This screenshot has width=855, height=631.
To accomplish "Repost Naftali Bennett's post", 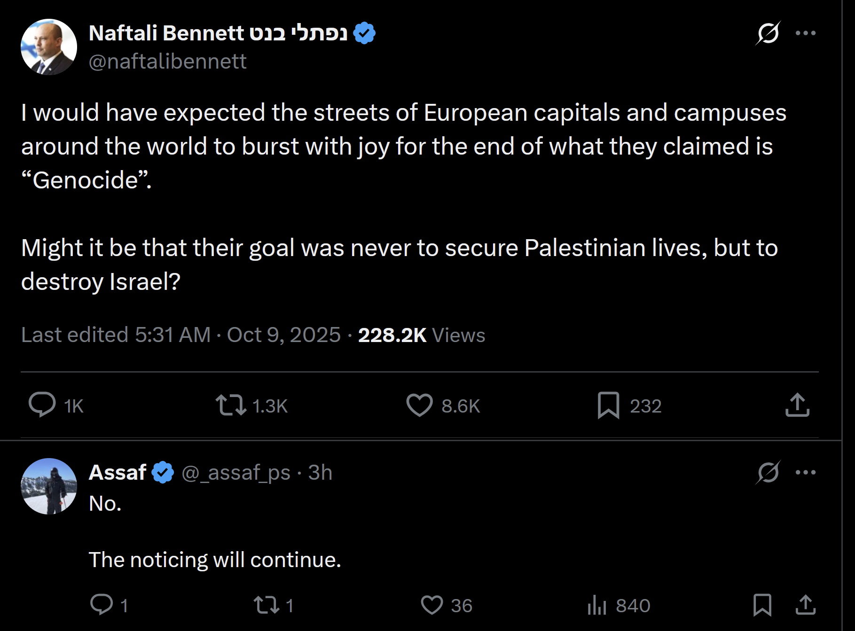I will 231,405.
